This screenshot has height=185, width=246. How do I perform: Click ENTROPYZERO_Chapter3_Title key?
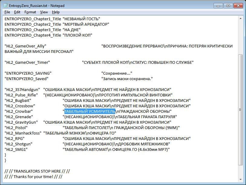[33, 30]
